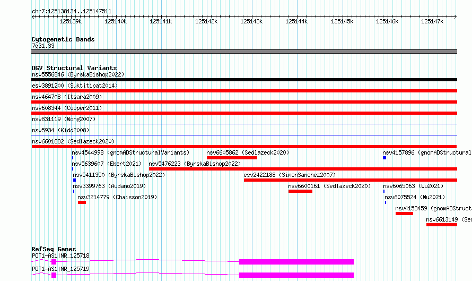Click large magenta exon of NR_125718
472x281 pixels.
pyautogui.click(x=296, y=262)
